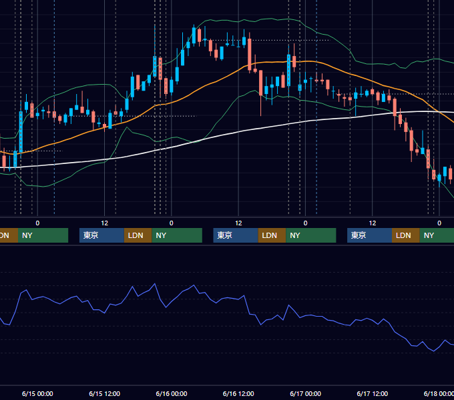Screen dimensions: 454x400
Task: Click the NY session block ending 6/15 night
Action: pos(177,235)
